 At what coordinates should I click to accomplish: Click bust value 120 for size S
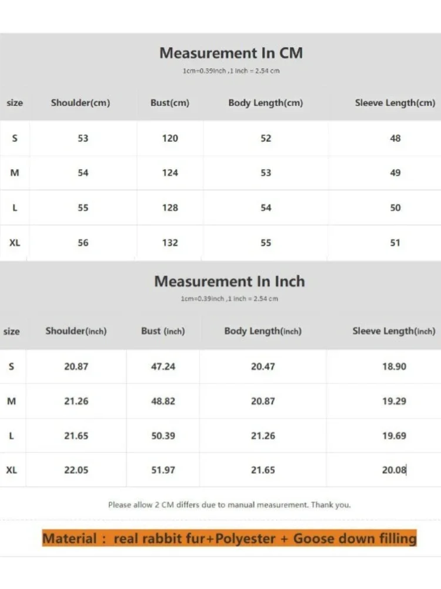coord(170,138)
